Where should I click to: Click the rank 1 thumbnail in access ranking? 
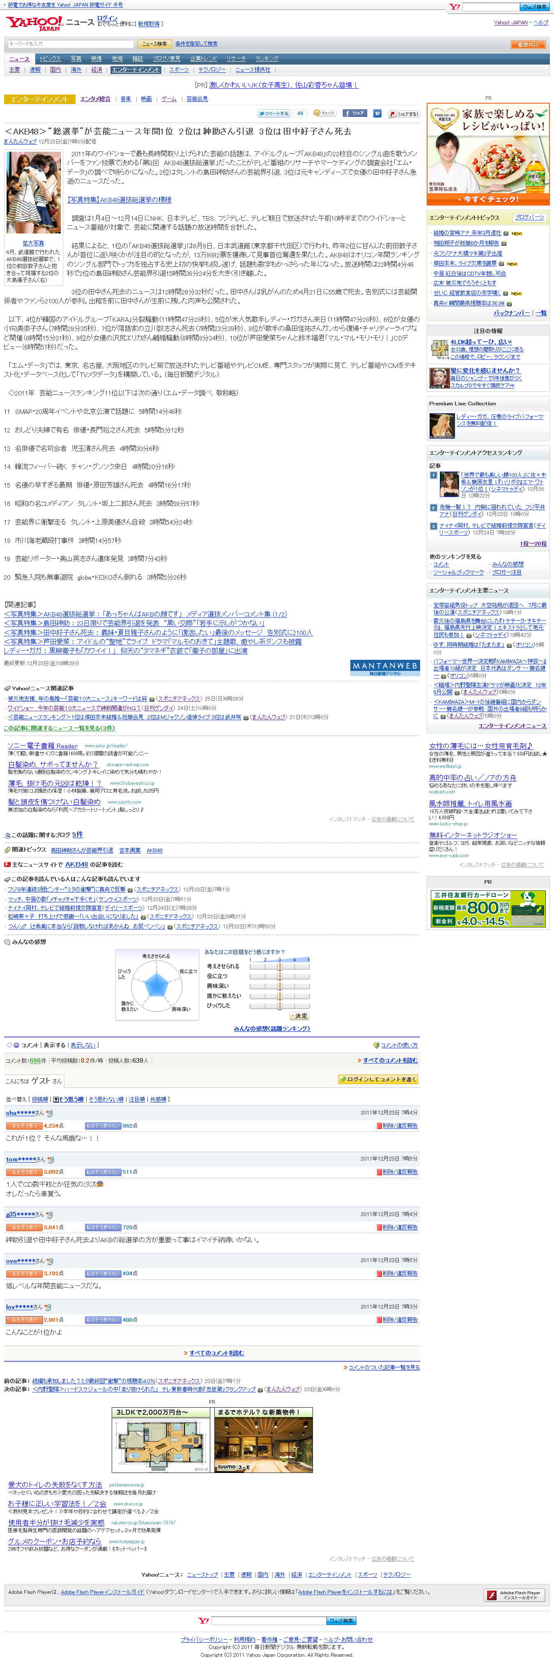(449, 484)
